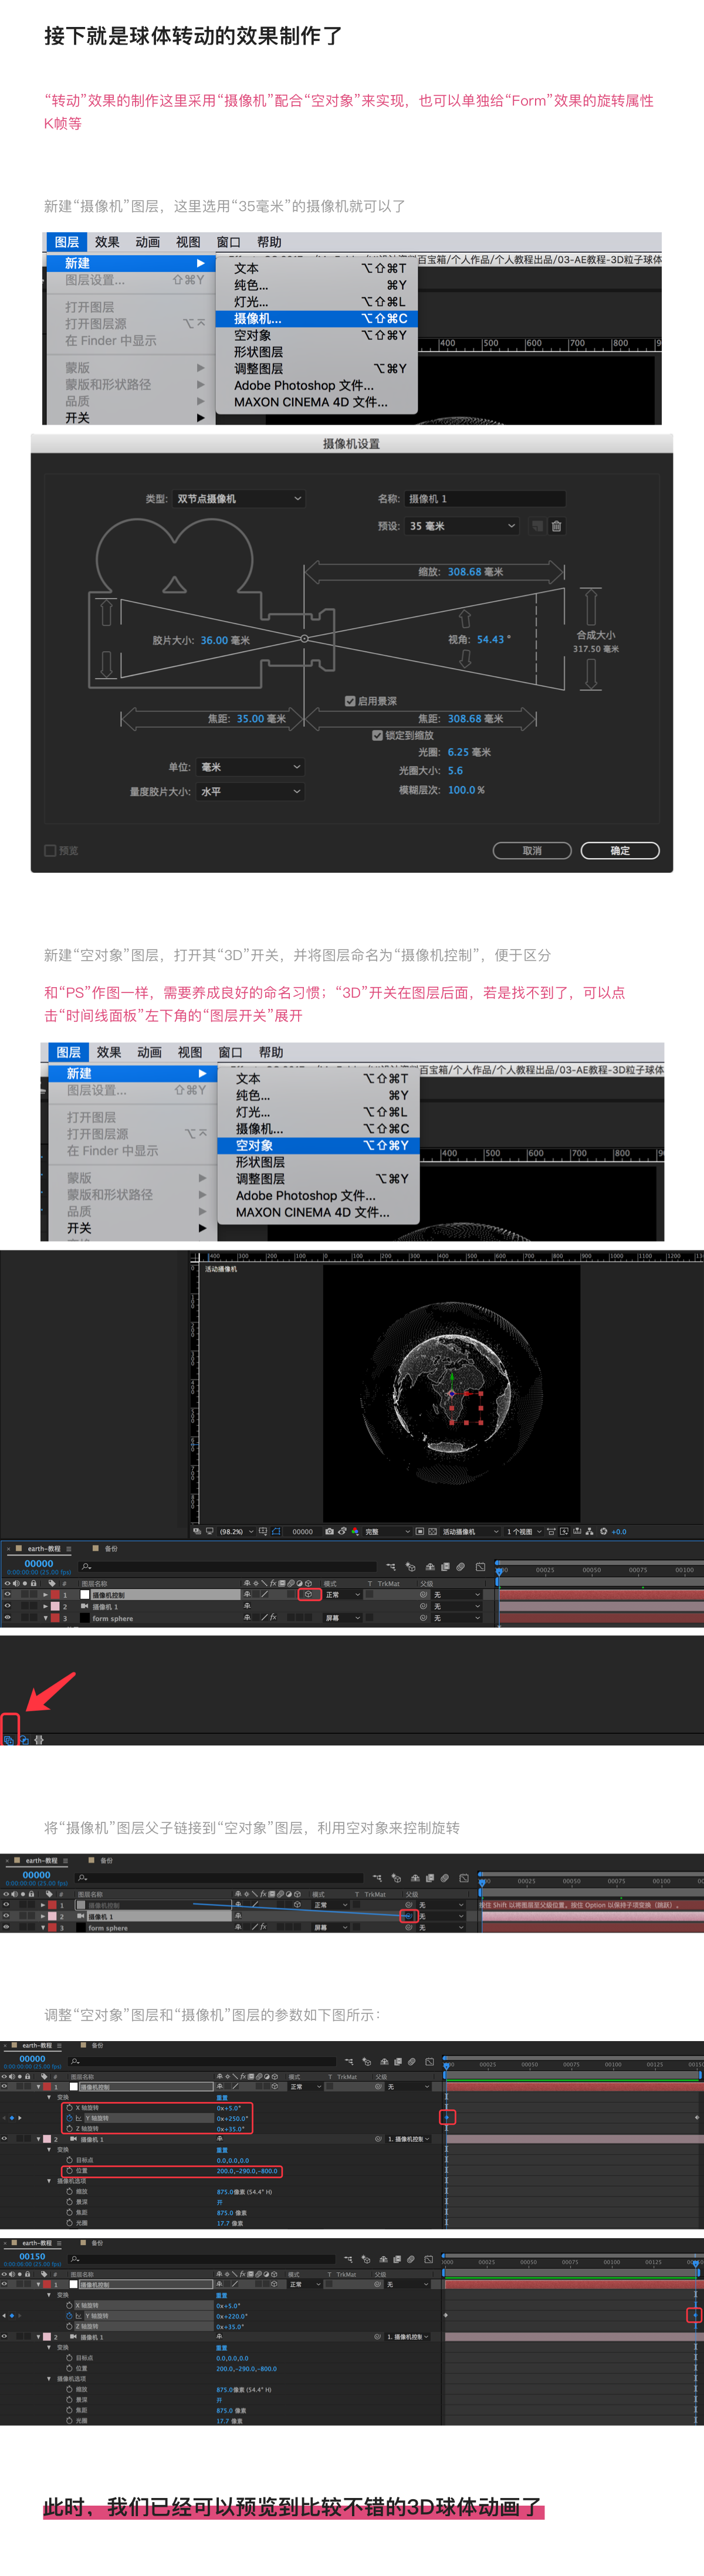Click the stopwatch beside Y轴旋转 with value 0x+250.0°
This screenshot has height=2576, width=704.
click(70, 2118)
